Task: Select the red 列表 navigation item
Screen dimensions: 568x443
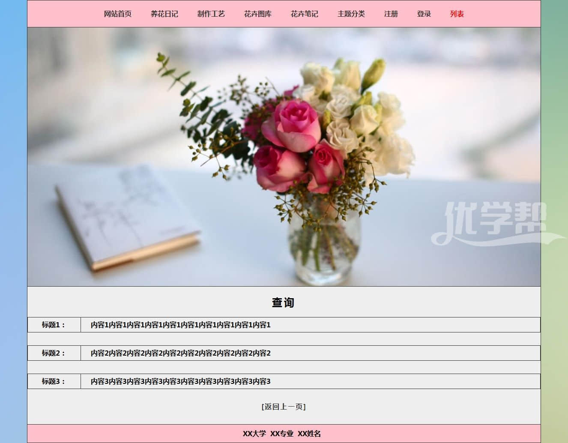Action: coord(457,14)
